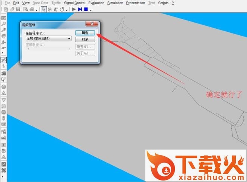Open the Signal Control menu
The image size is (247, 182).
[x=75, y=3]
